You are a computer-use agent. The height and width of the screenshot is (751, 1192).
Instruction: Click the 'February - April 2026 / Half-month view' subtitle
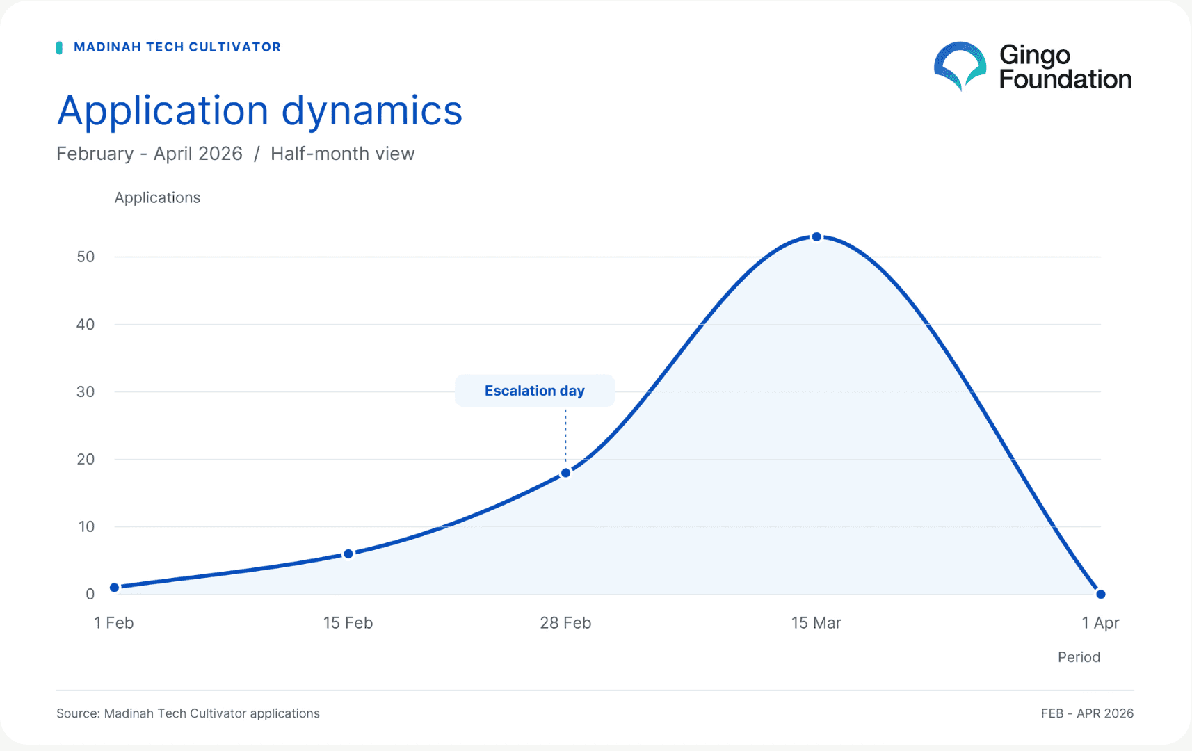(236, 154)
